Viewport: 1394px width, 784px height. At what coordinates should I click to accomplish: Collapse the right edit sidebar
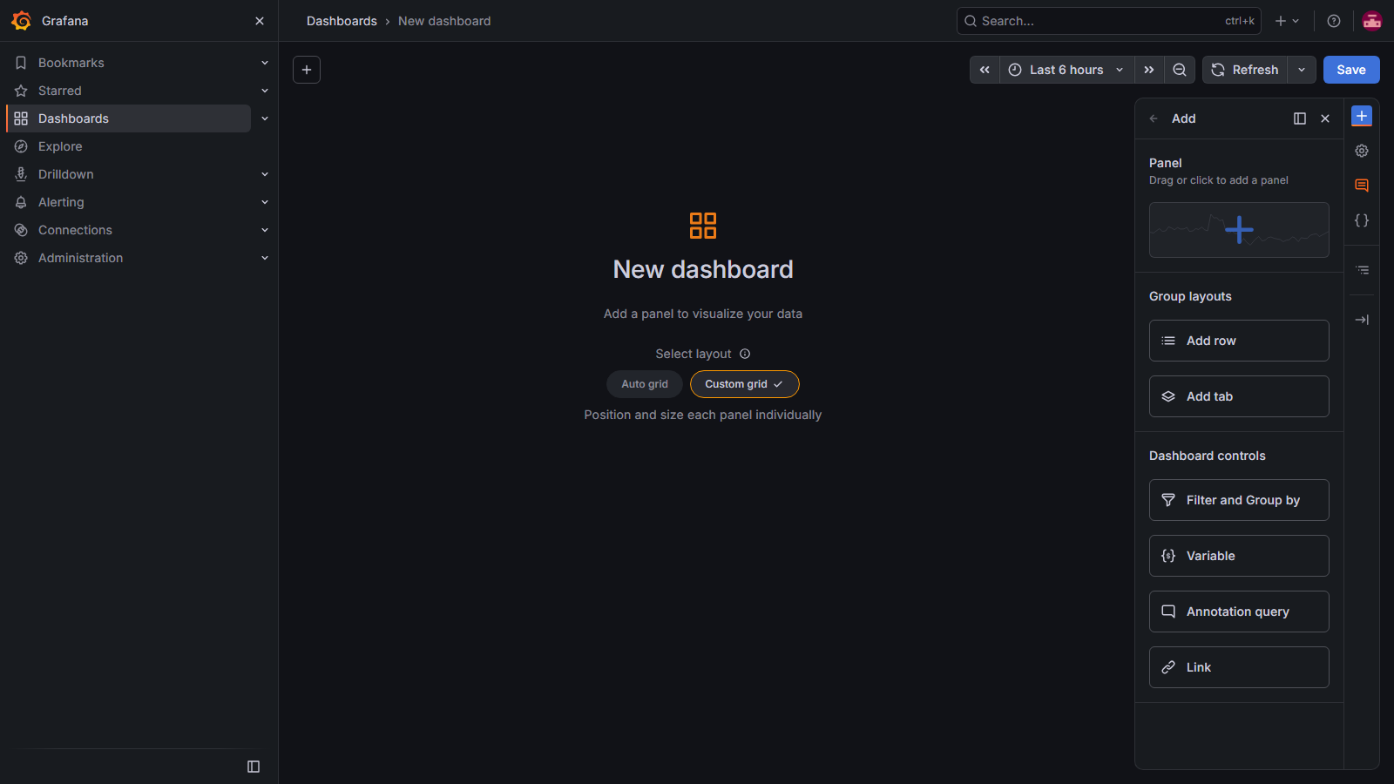point(1363,320)
